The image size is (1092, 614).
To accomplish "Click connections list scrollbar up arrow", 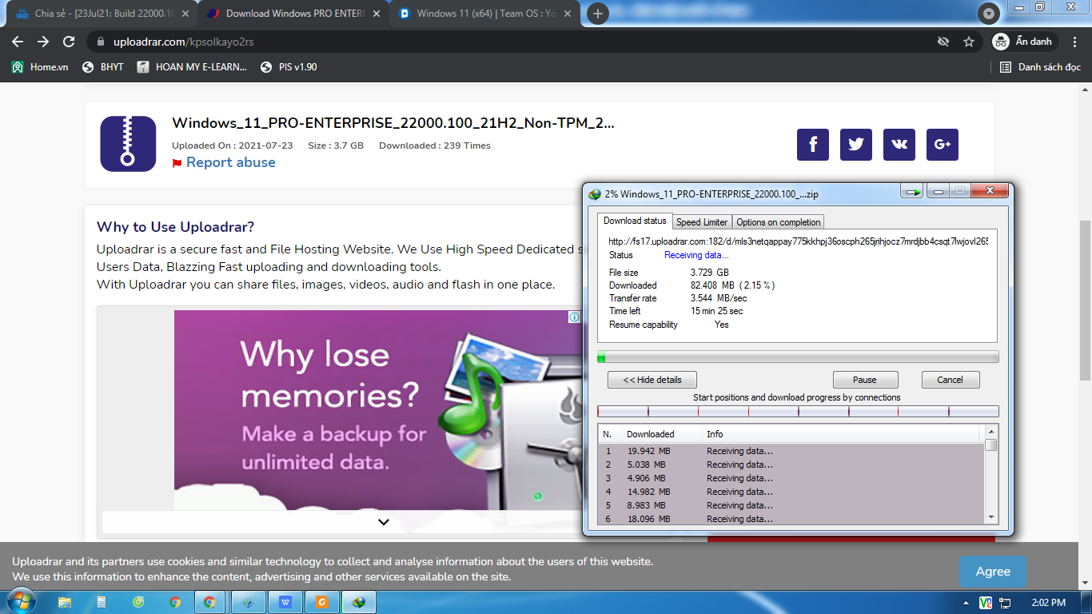I will tap(991, 433).
